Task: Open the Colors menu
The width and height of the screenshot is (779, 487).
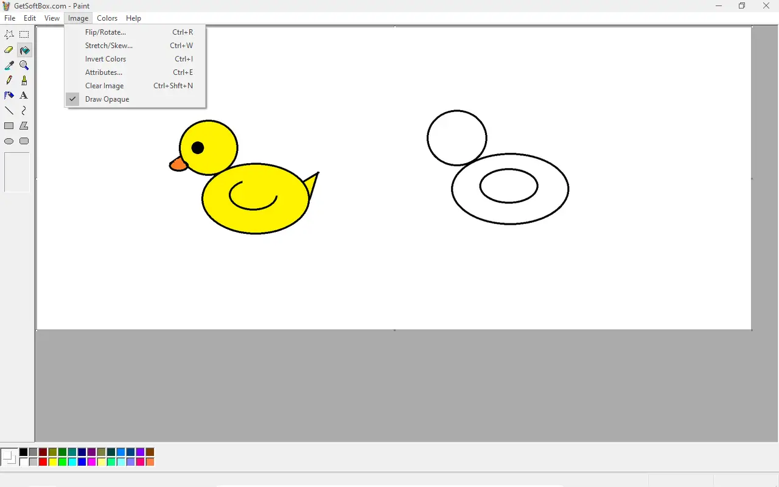Action: pos(107,18)
